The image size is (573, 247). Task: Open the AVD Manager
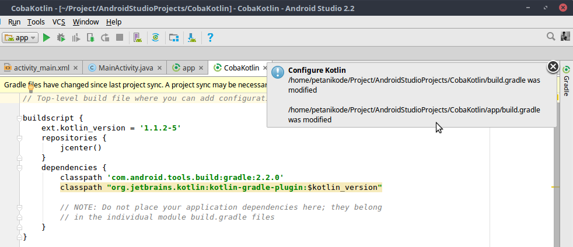click(137, 37)
